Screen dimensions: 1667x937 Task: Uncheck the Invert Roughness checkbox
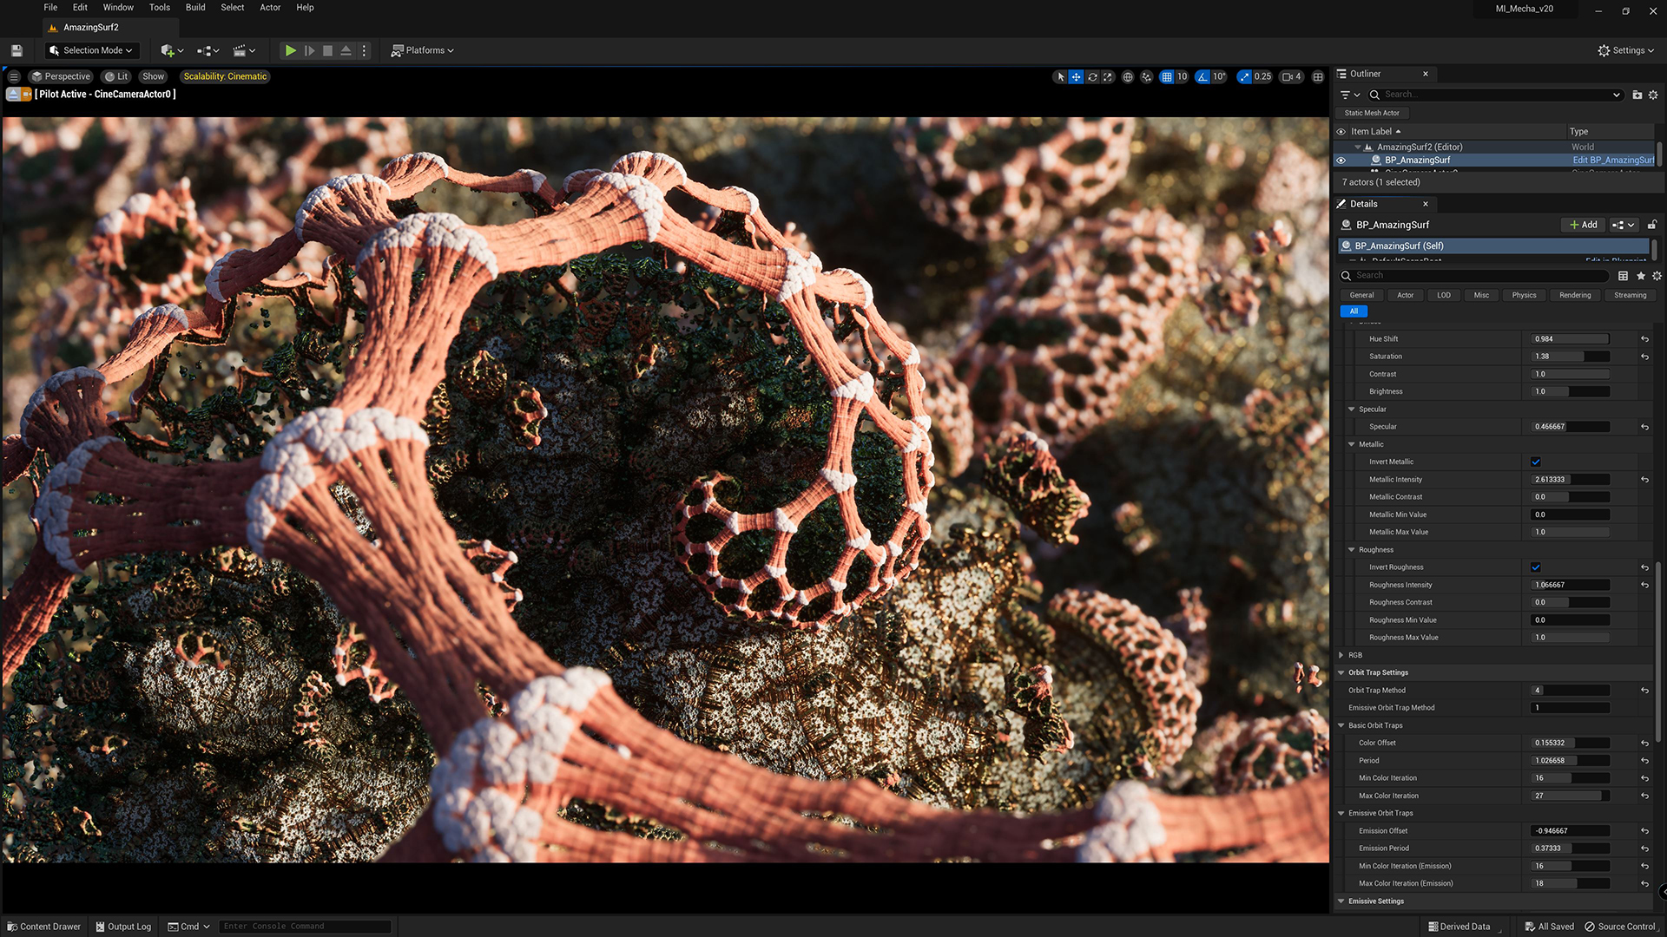(1536, 567)
